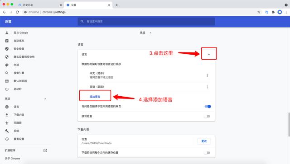Open the extensions puzzle-piece icon

[273, 12]
